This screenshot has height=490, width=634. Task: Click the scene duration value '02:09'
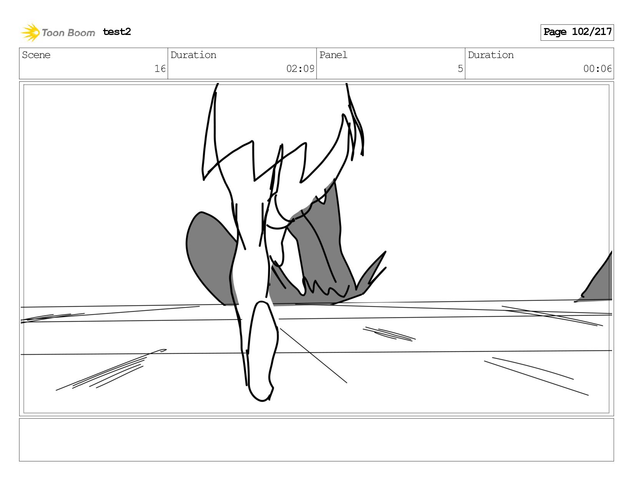(300, 69)
